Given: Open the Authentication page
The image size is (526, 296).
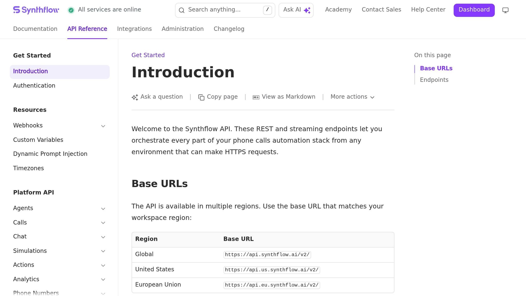Looking at the screenshot, I should 34,86.
